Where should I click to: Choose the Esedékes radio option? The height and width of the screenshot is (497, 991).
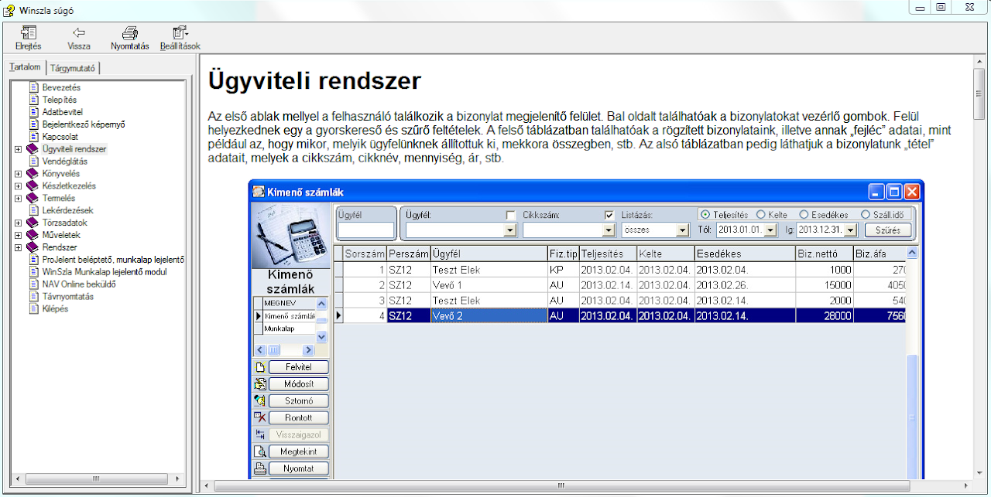click(x=804, y=215)
